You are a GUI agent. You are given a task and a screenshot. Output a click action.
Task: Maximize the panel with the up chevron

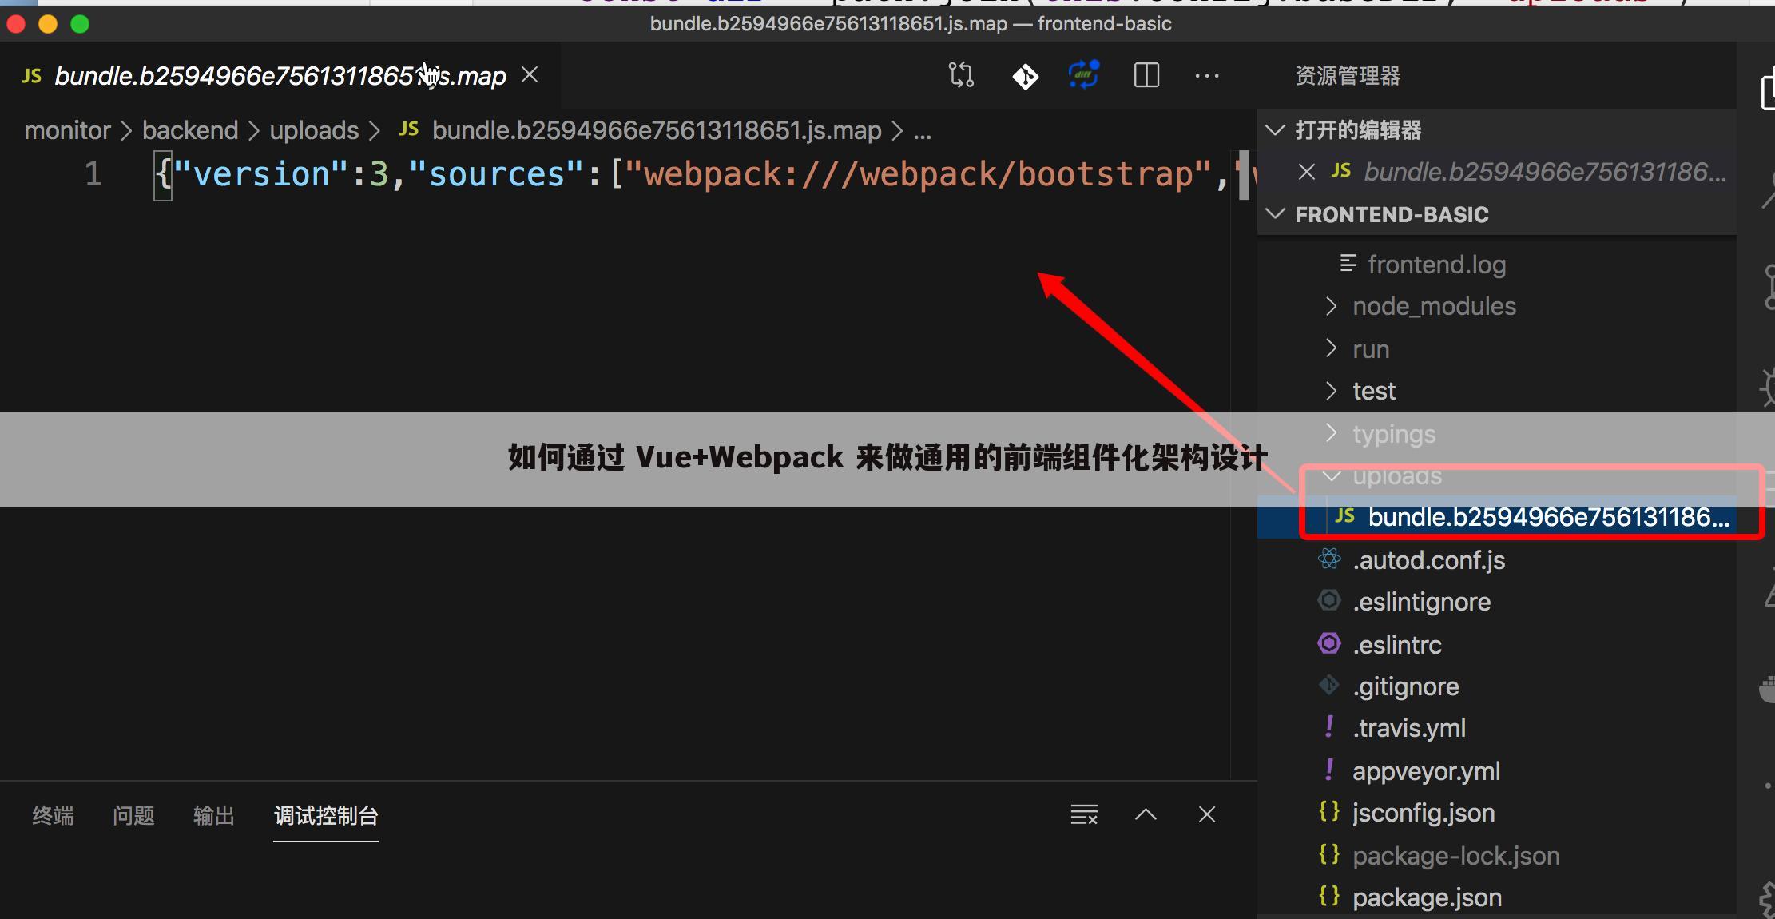1146,814
